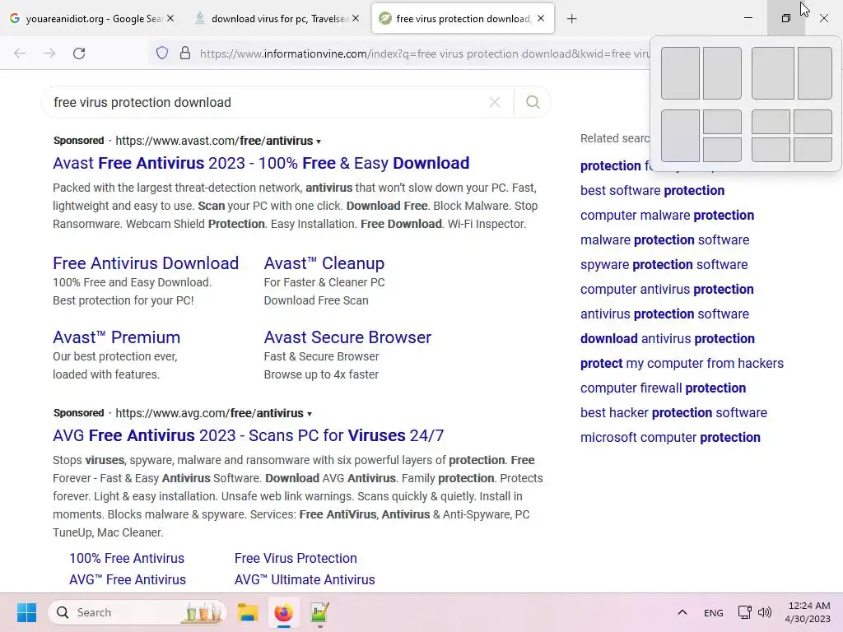Screen dimensions: 843x632
Task: Open File Explorer from taskbar
Action: coord(247,612)
